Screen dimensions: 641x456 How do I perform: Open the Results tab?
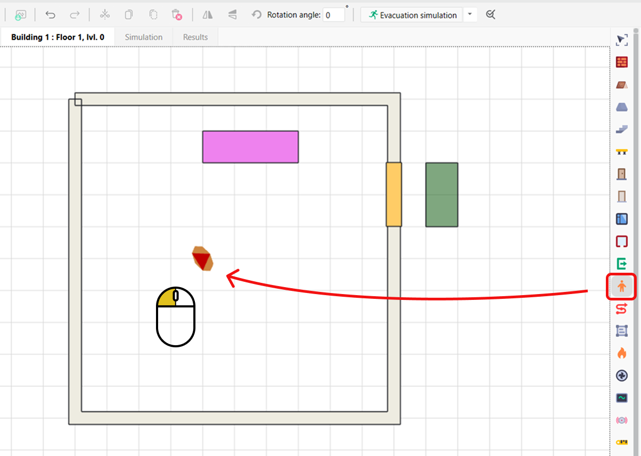pyautogui.click(x=195, y=37)
